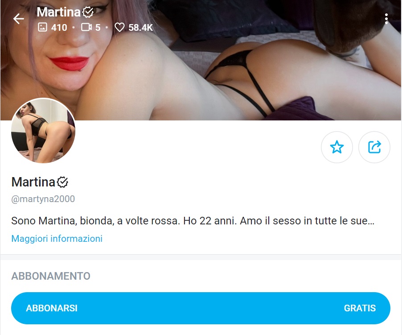402x335 pixels.
Task: Click the blue subscription bar control
Action: (201, 308)
